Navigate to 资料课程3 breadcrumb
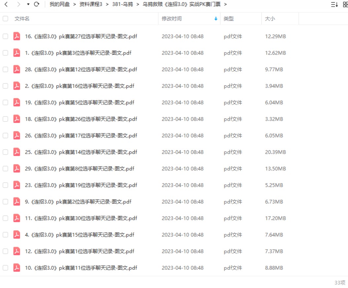 pos(91,4)
